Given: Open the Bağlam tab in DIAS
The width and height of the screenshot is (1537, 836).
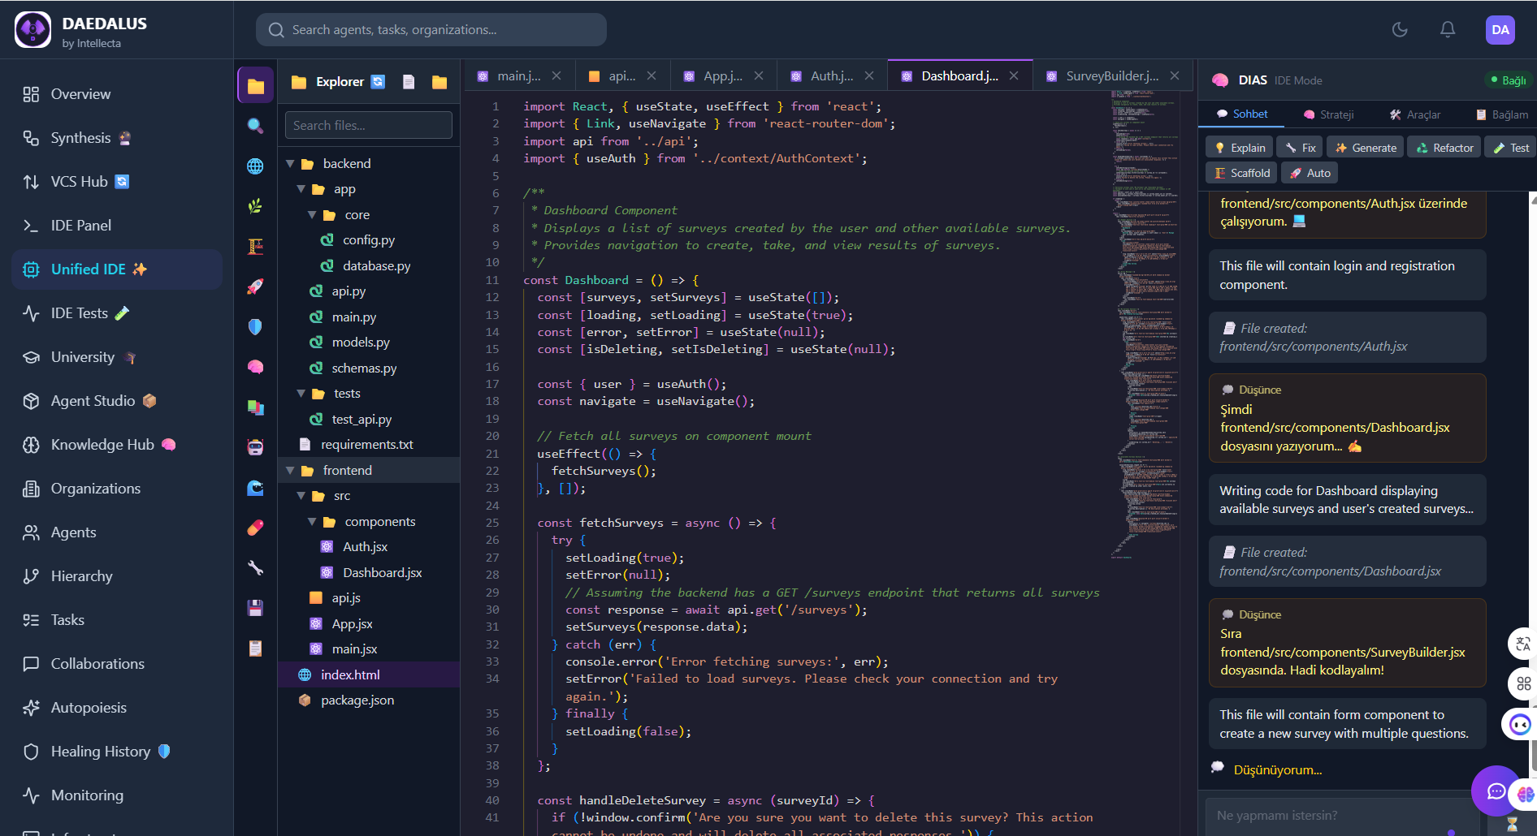Looking at the screenshot, I should [x=1502, y=114].
